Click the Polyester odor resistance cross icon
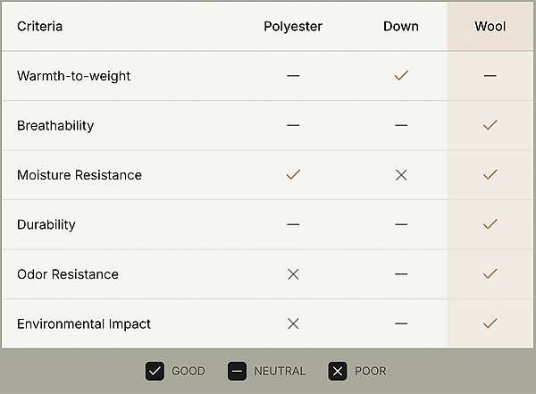This screenshot has width=536, height=394. pyautogui.click(x=293, y=274)
